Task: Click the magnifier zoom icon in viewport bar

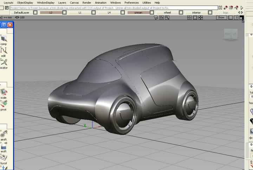Action: click(168, 17)
